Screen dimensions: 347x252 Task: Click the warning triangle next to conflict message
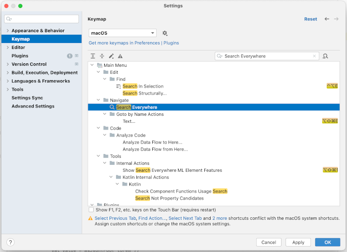(x=90, y=218)
